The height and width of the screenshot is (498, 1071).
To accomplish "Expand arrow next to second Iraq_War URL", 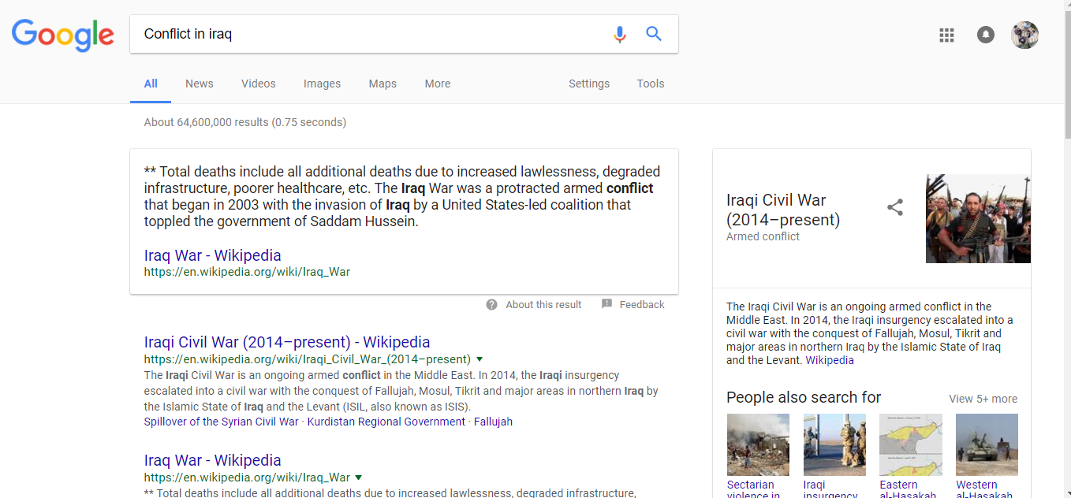I will [x=359, y=478].
